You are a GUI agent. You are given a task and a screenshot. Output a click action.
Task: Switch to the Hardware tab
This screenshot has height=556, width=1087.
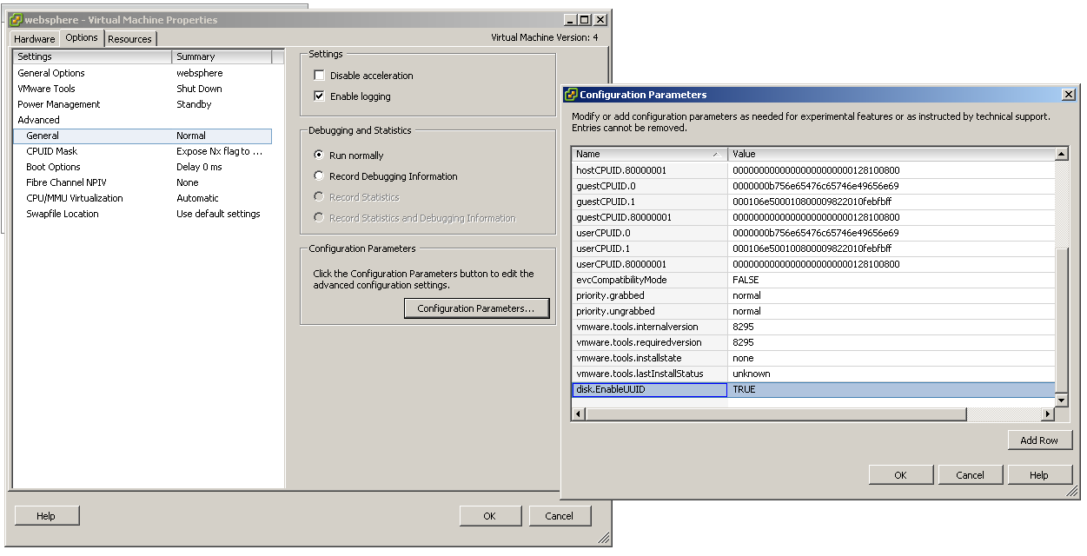[34, 38]
